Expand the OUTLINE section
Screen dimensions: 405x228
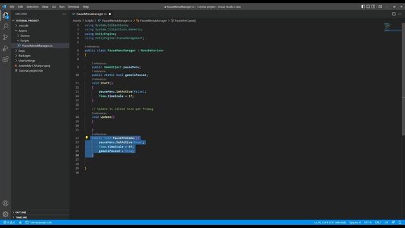tap(40, 212)
